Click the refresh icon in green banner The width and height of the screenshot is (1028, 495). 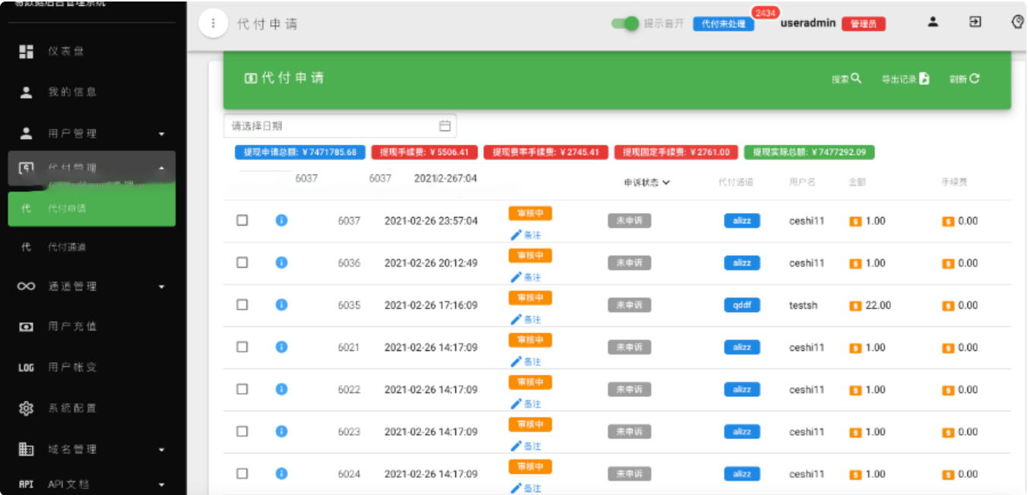point(974,78)
